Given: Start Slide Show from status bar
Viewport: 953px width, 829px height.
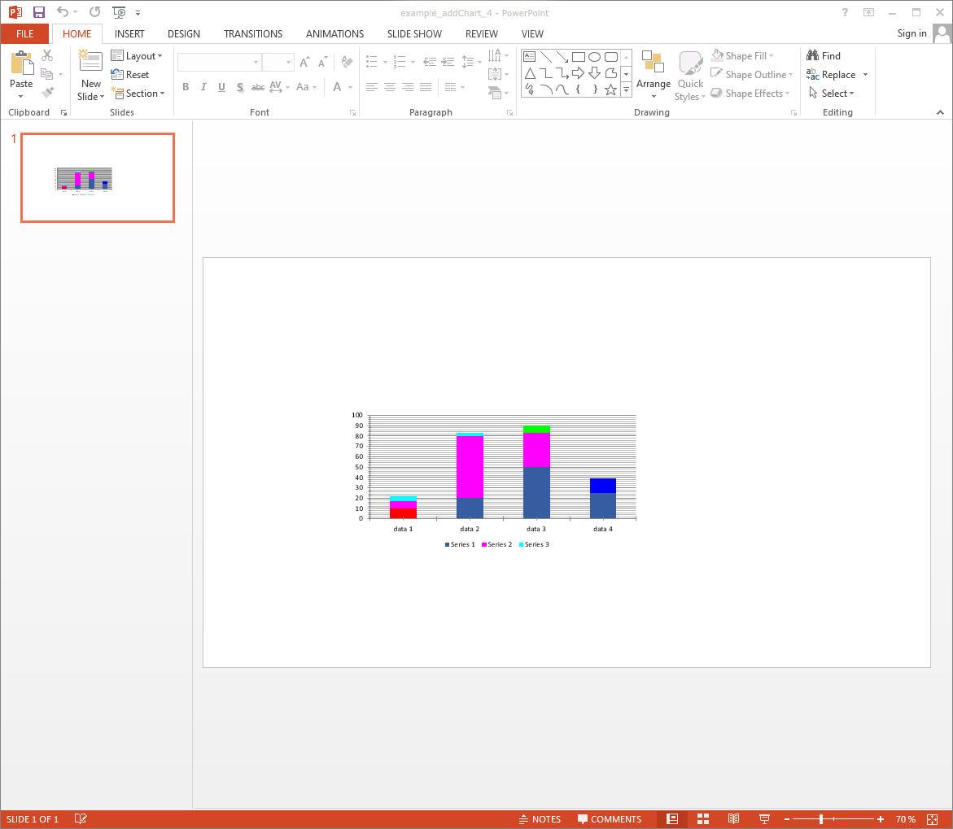Looking at the screenshot, I should coord(764,819).
